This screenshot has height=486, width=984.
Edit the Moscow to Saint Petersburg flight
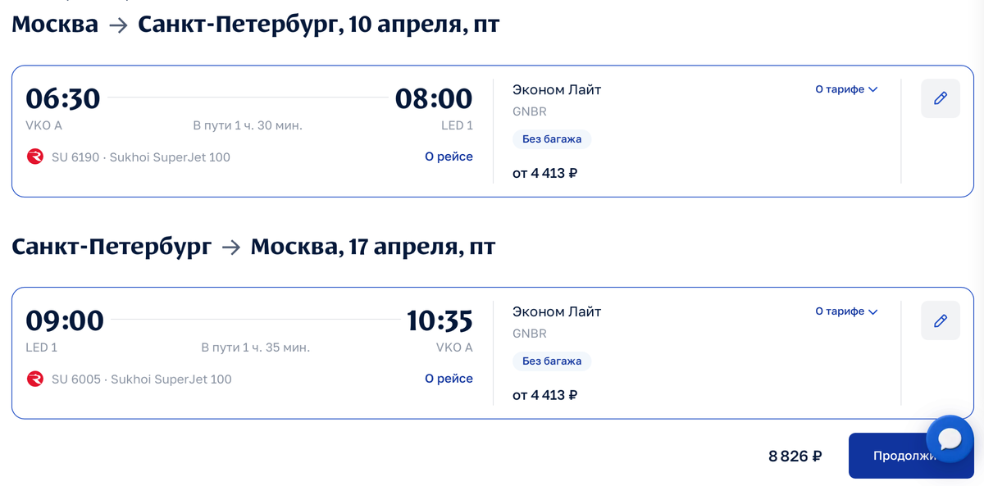click(941, 98)
